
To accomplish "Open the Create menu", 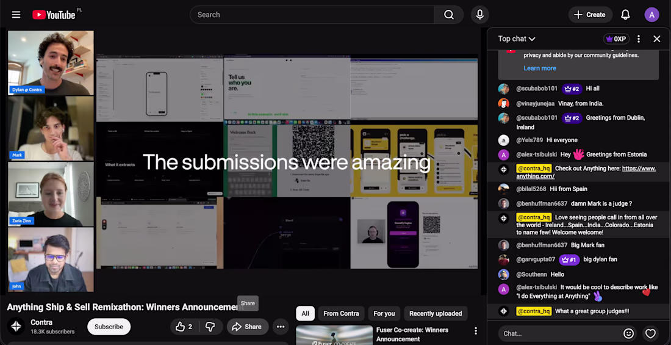I will click(590, 15).
